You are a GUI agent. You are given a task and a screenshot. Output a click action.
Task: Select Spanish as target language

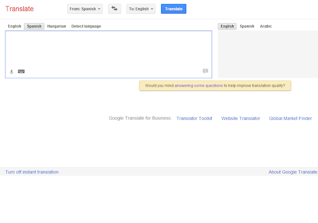247,26
